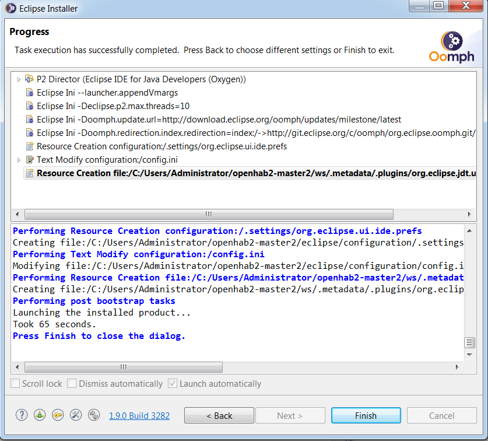Click the icon beside Eclipse Ini -Doomph.redirection.index
The height and width of the screenshot is (441, 488).
pyautogui.click(x=30, y=133)
